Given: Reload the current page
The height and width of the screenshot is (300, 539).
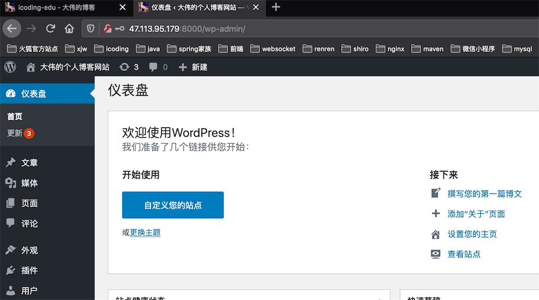Looking at the screenshot, I should click(50, 28).
